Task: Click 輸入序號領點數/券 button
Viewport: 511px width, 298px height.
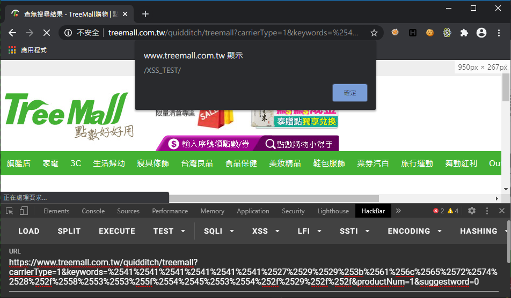Action: 208,144
